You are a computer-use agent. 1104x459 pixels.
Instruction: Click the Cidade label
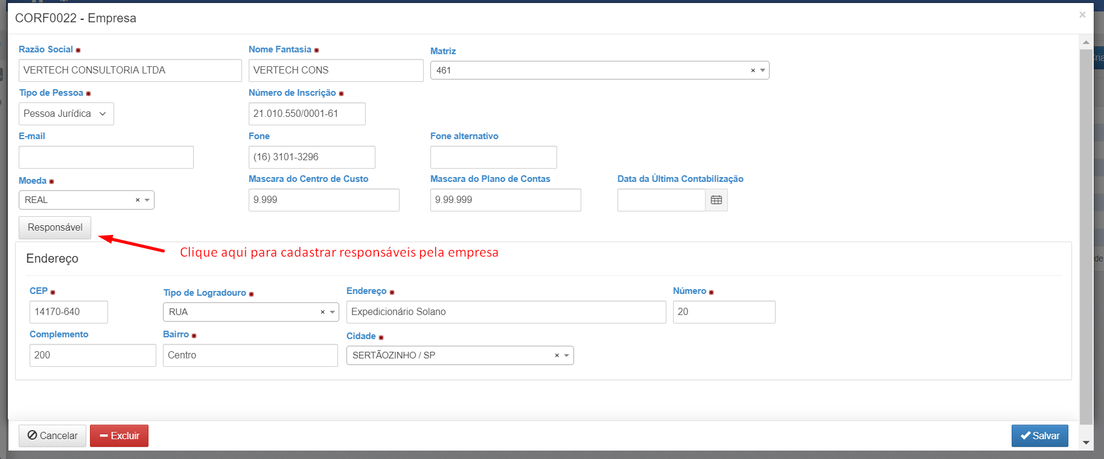click(361, 336)
